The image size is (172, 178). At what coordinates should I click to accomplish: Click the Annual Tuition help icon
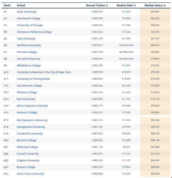point(107,5)
